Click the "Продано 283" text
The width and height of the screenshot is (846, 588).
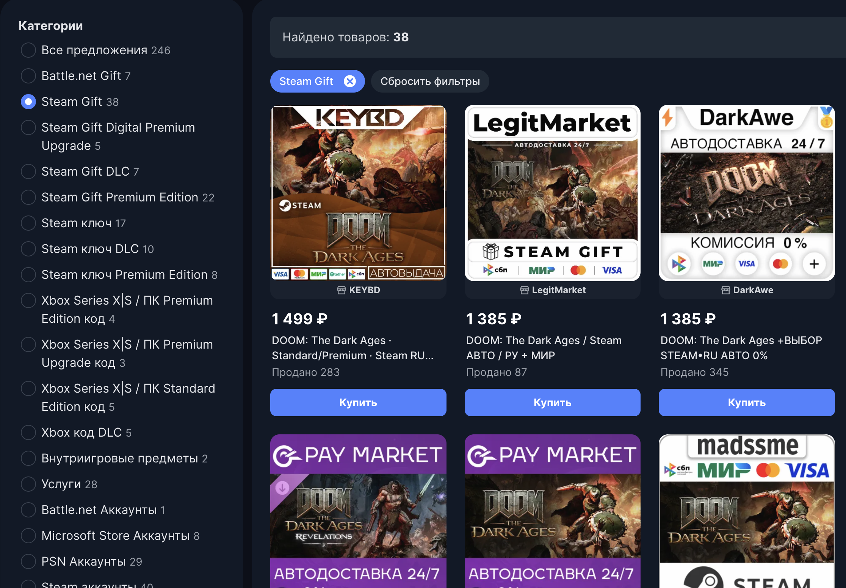pos(306,372)
